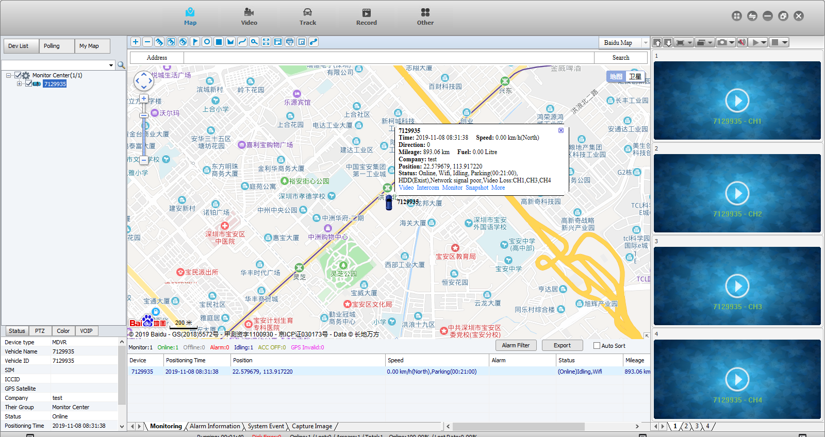Select the filled rectangle drawing tool
The width and height of the screenshot is (825, 437).
pyautogui.click(x=219, y=42)
